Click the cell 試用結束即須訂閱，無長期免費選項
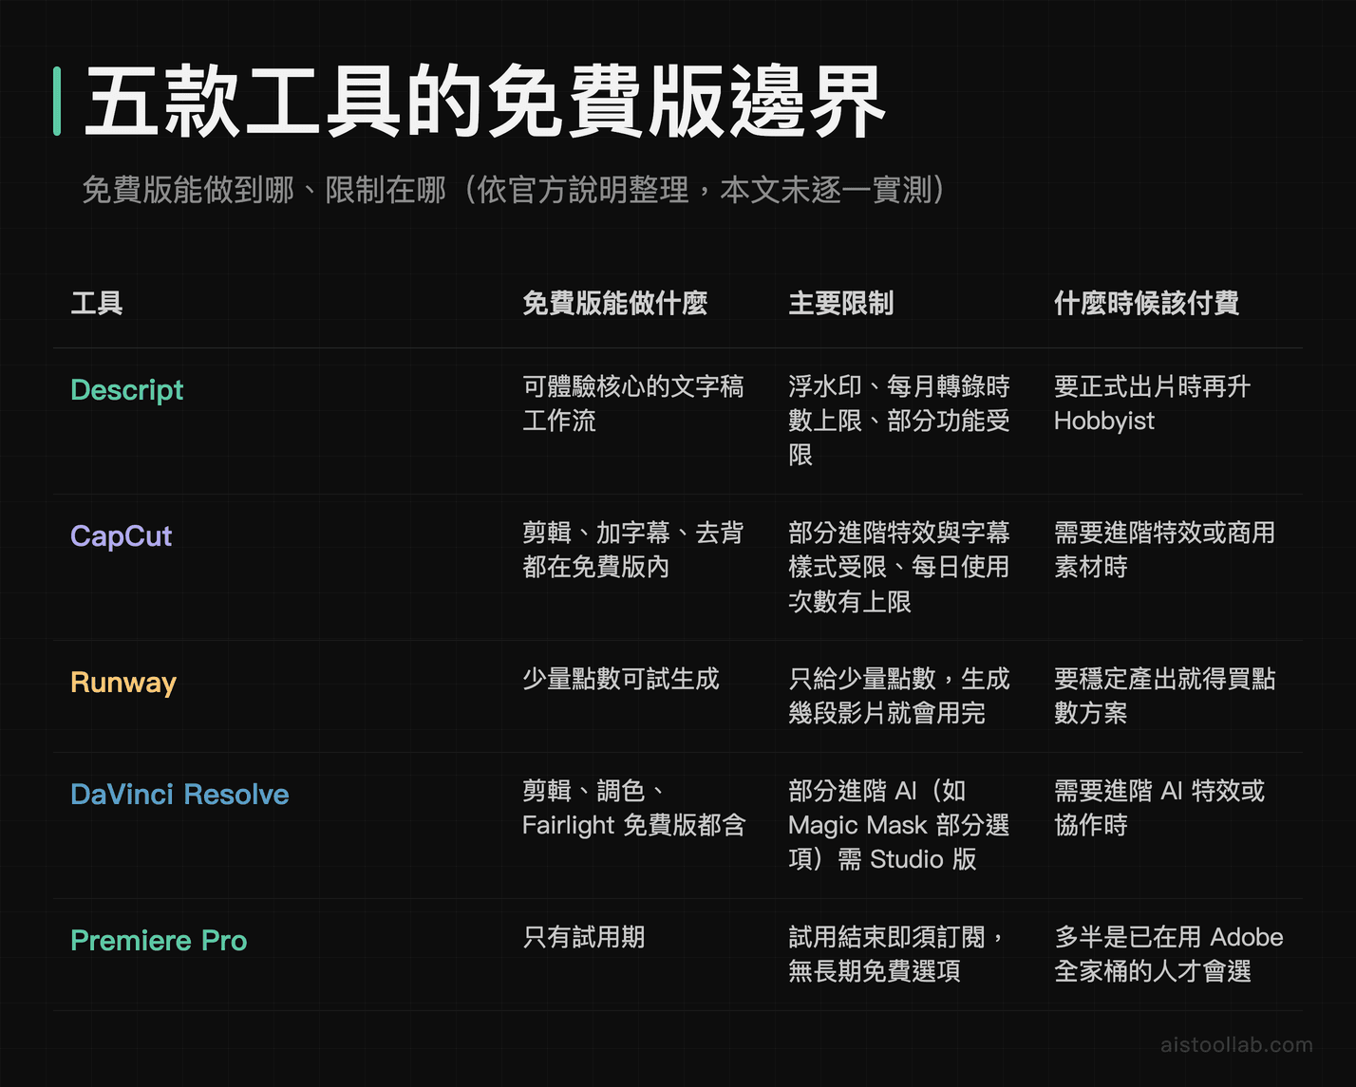 tap(897, 954)
